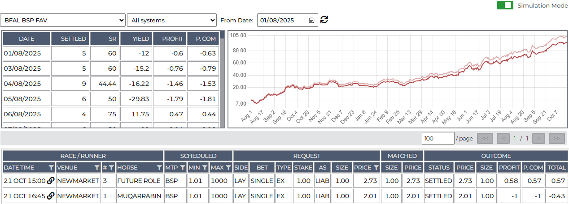Filter by MAX column
The height and width of the screenshot is (204, 569).
(228, 167)
